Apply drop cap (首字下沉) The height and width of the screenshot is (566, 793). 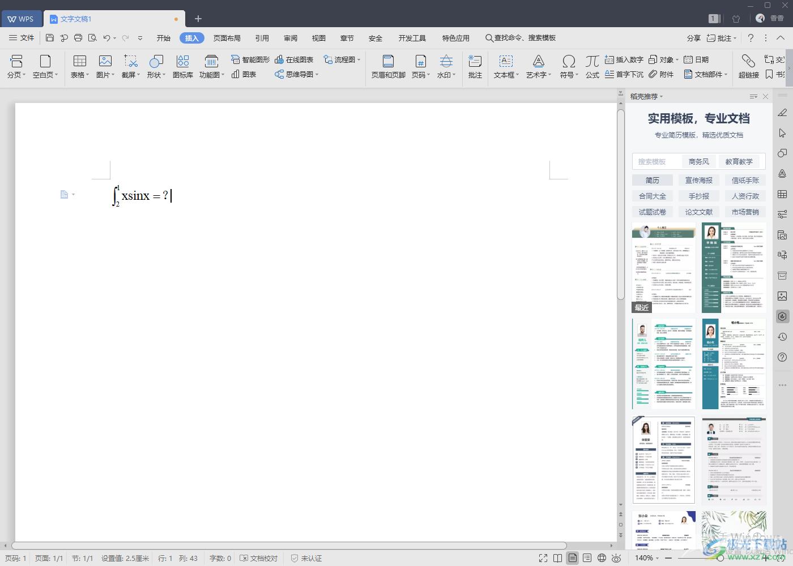pos(624,74)
